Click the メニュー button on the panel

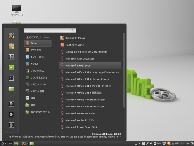[7, 144]
